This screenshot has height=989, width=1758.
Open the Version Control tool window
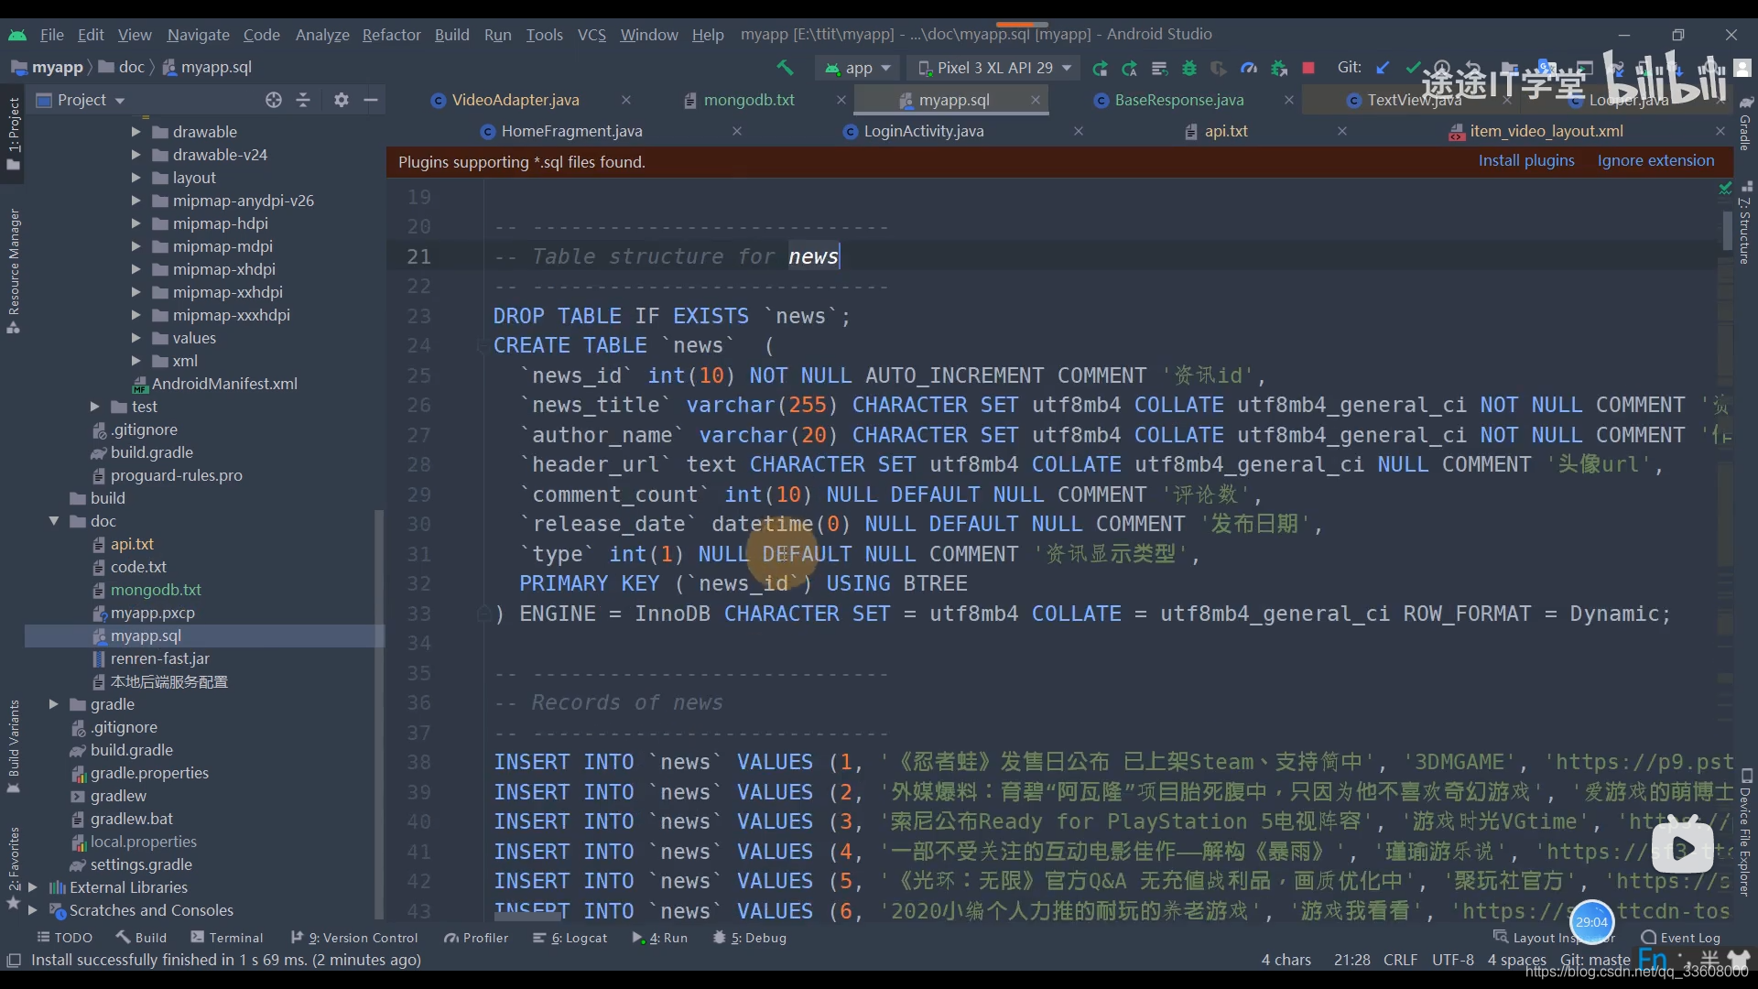[x=354, y=938]
